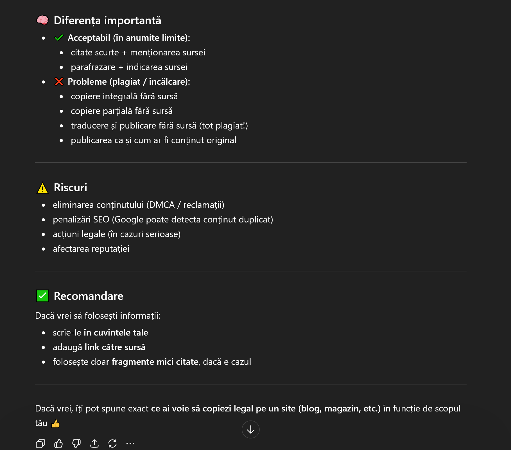Click the "Recomandare" heading text
Screen dimensions: 511x450
(88, 296)
